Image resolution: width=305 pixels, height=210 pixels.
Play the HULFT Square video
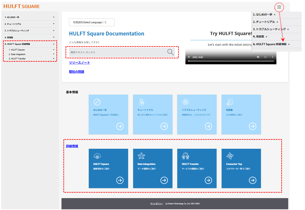click(x=189, y=57)
